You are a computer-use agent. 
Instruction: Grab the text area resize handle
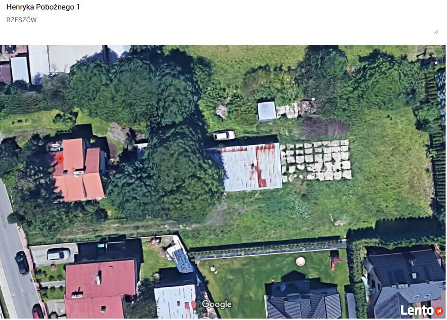pyautogui.click(x=436, y=32)
